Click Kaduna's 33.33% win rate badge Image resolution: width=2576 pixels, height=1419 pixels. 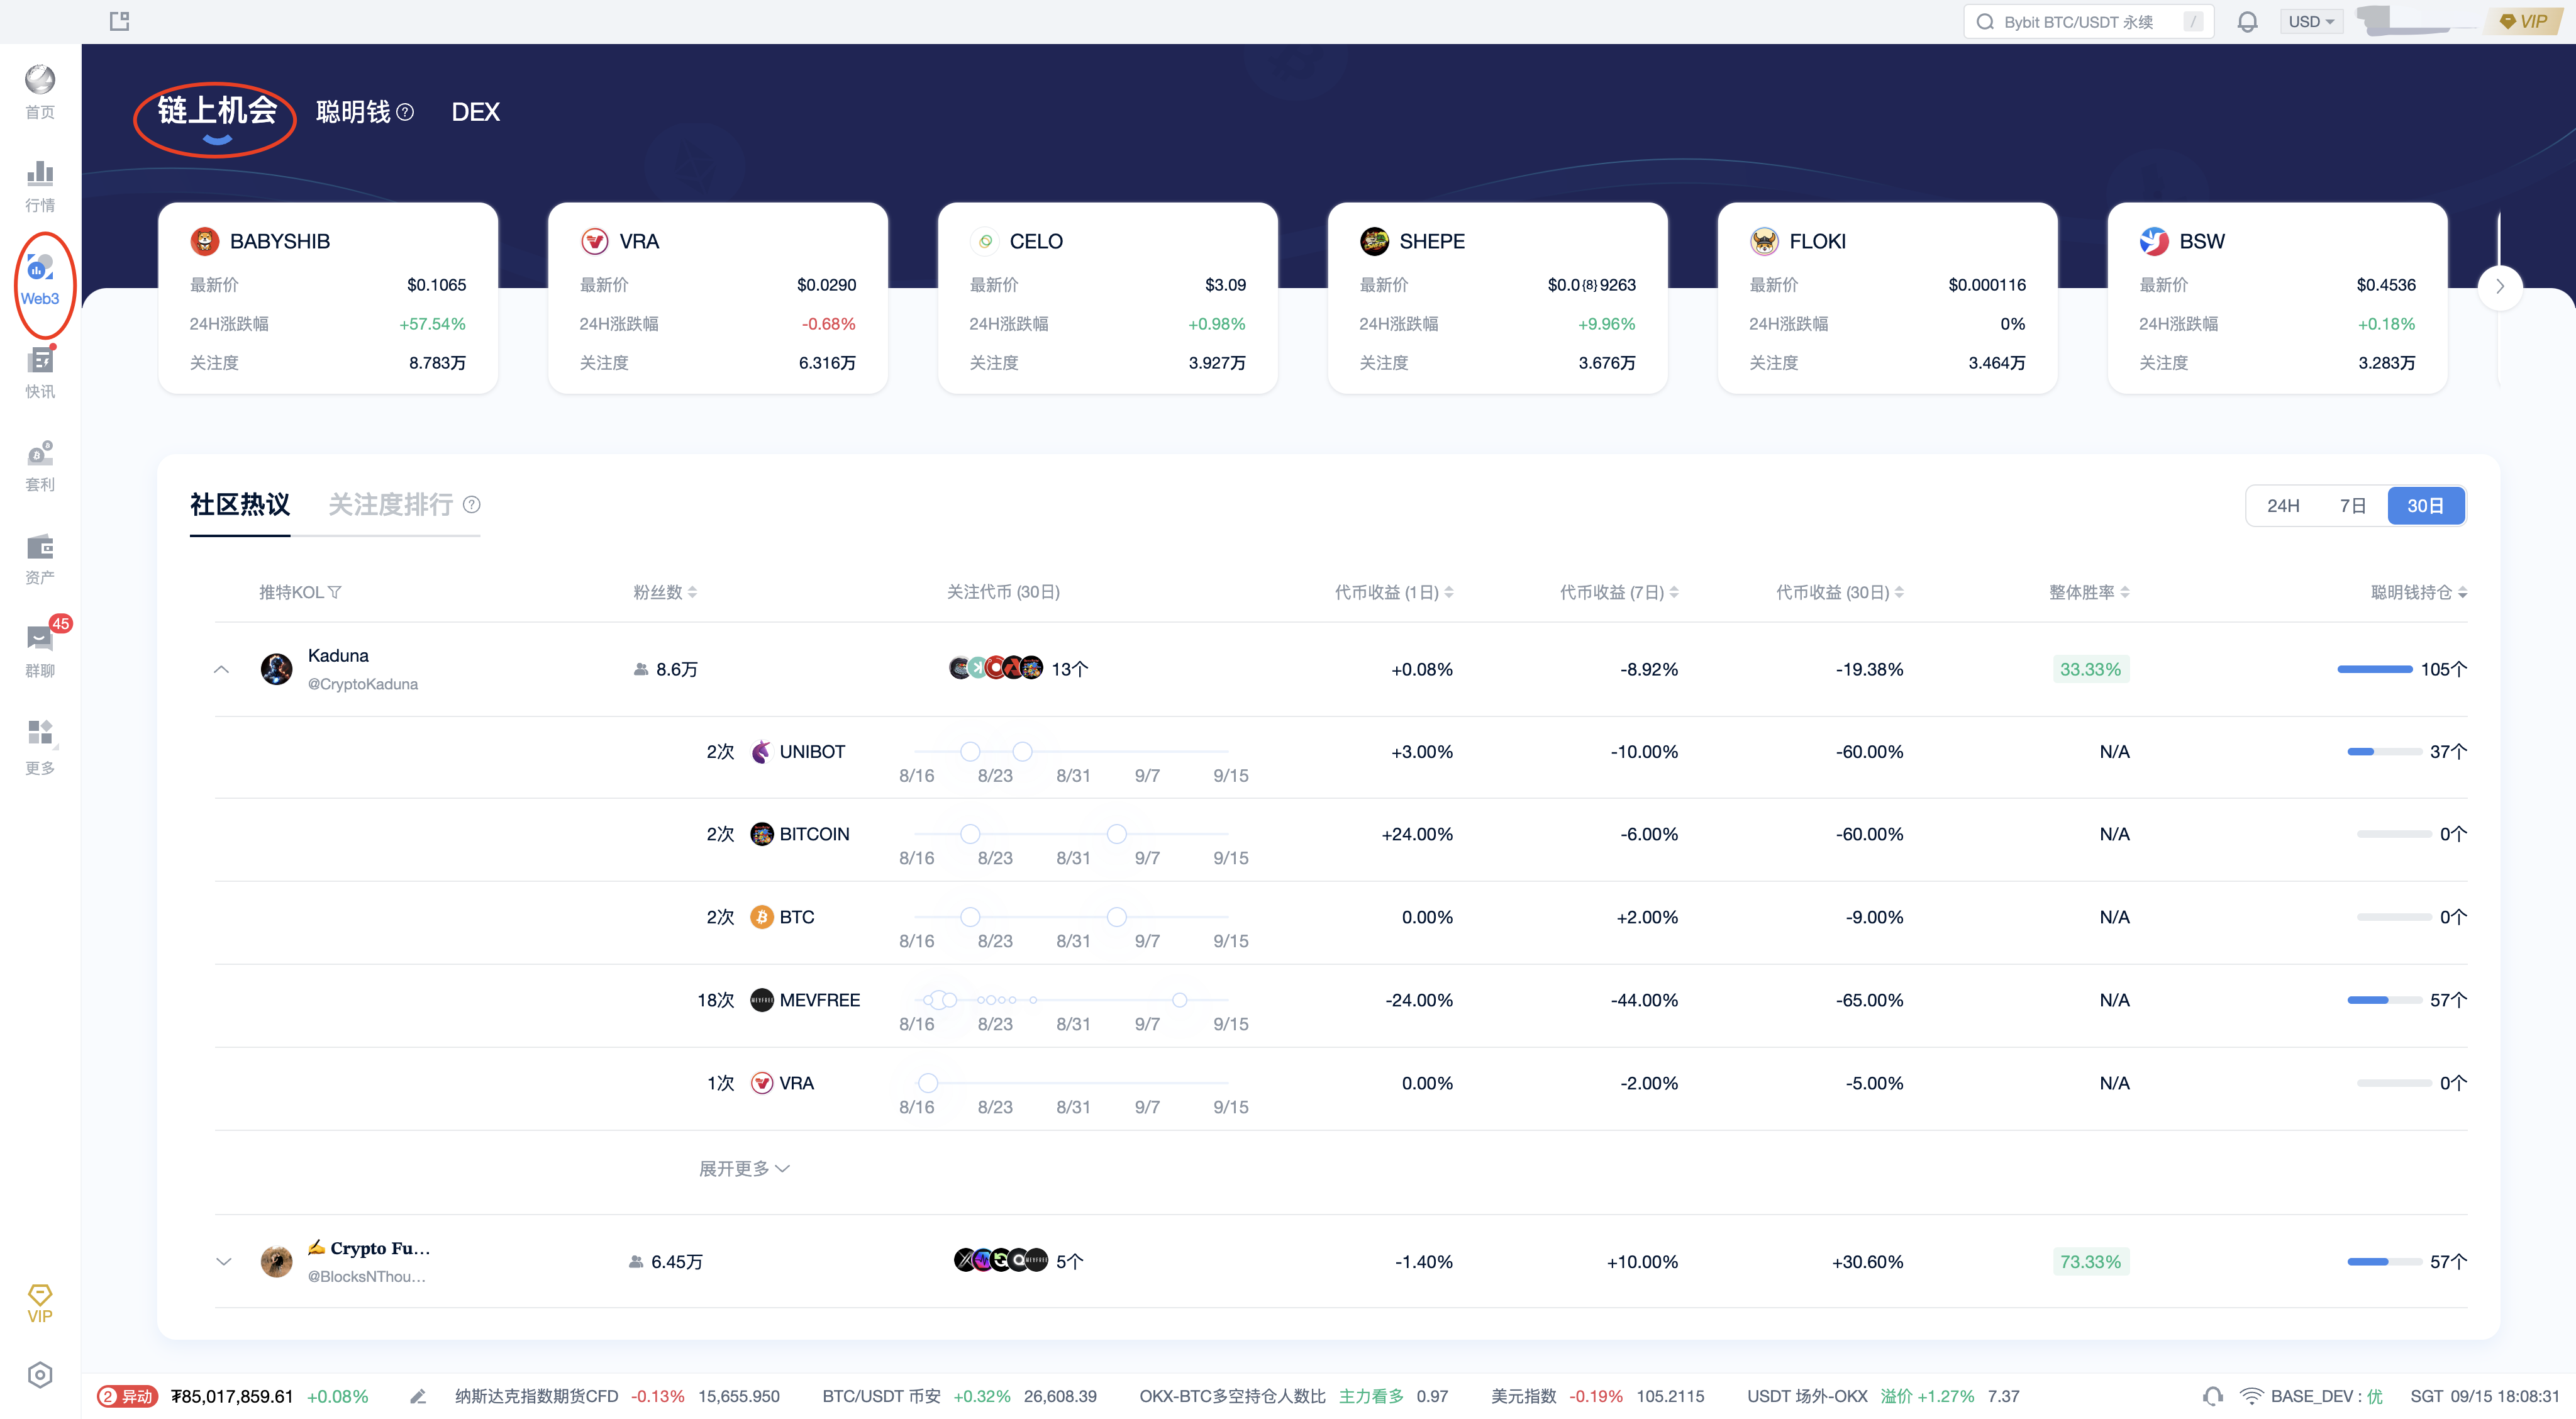click(x=2090, y=669)
